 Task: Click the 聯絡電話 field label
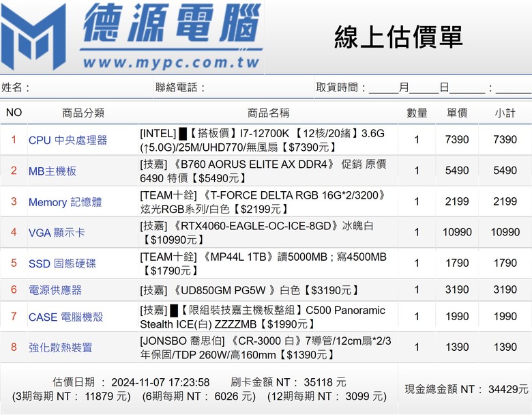180,87
